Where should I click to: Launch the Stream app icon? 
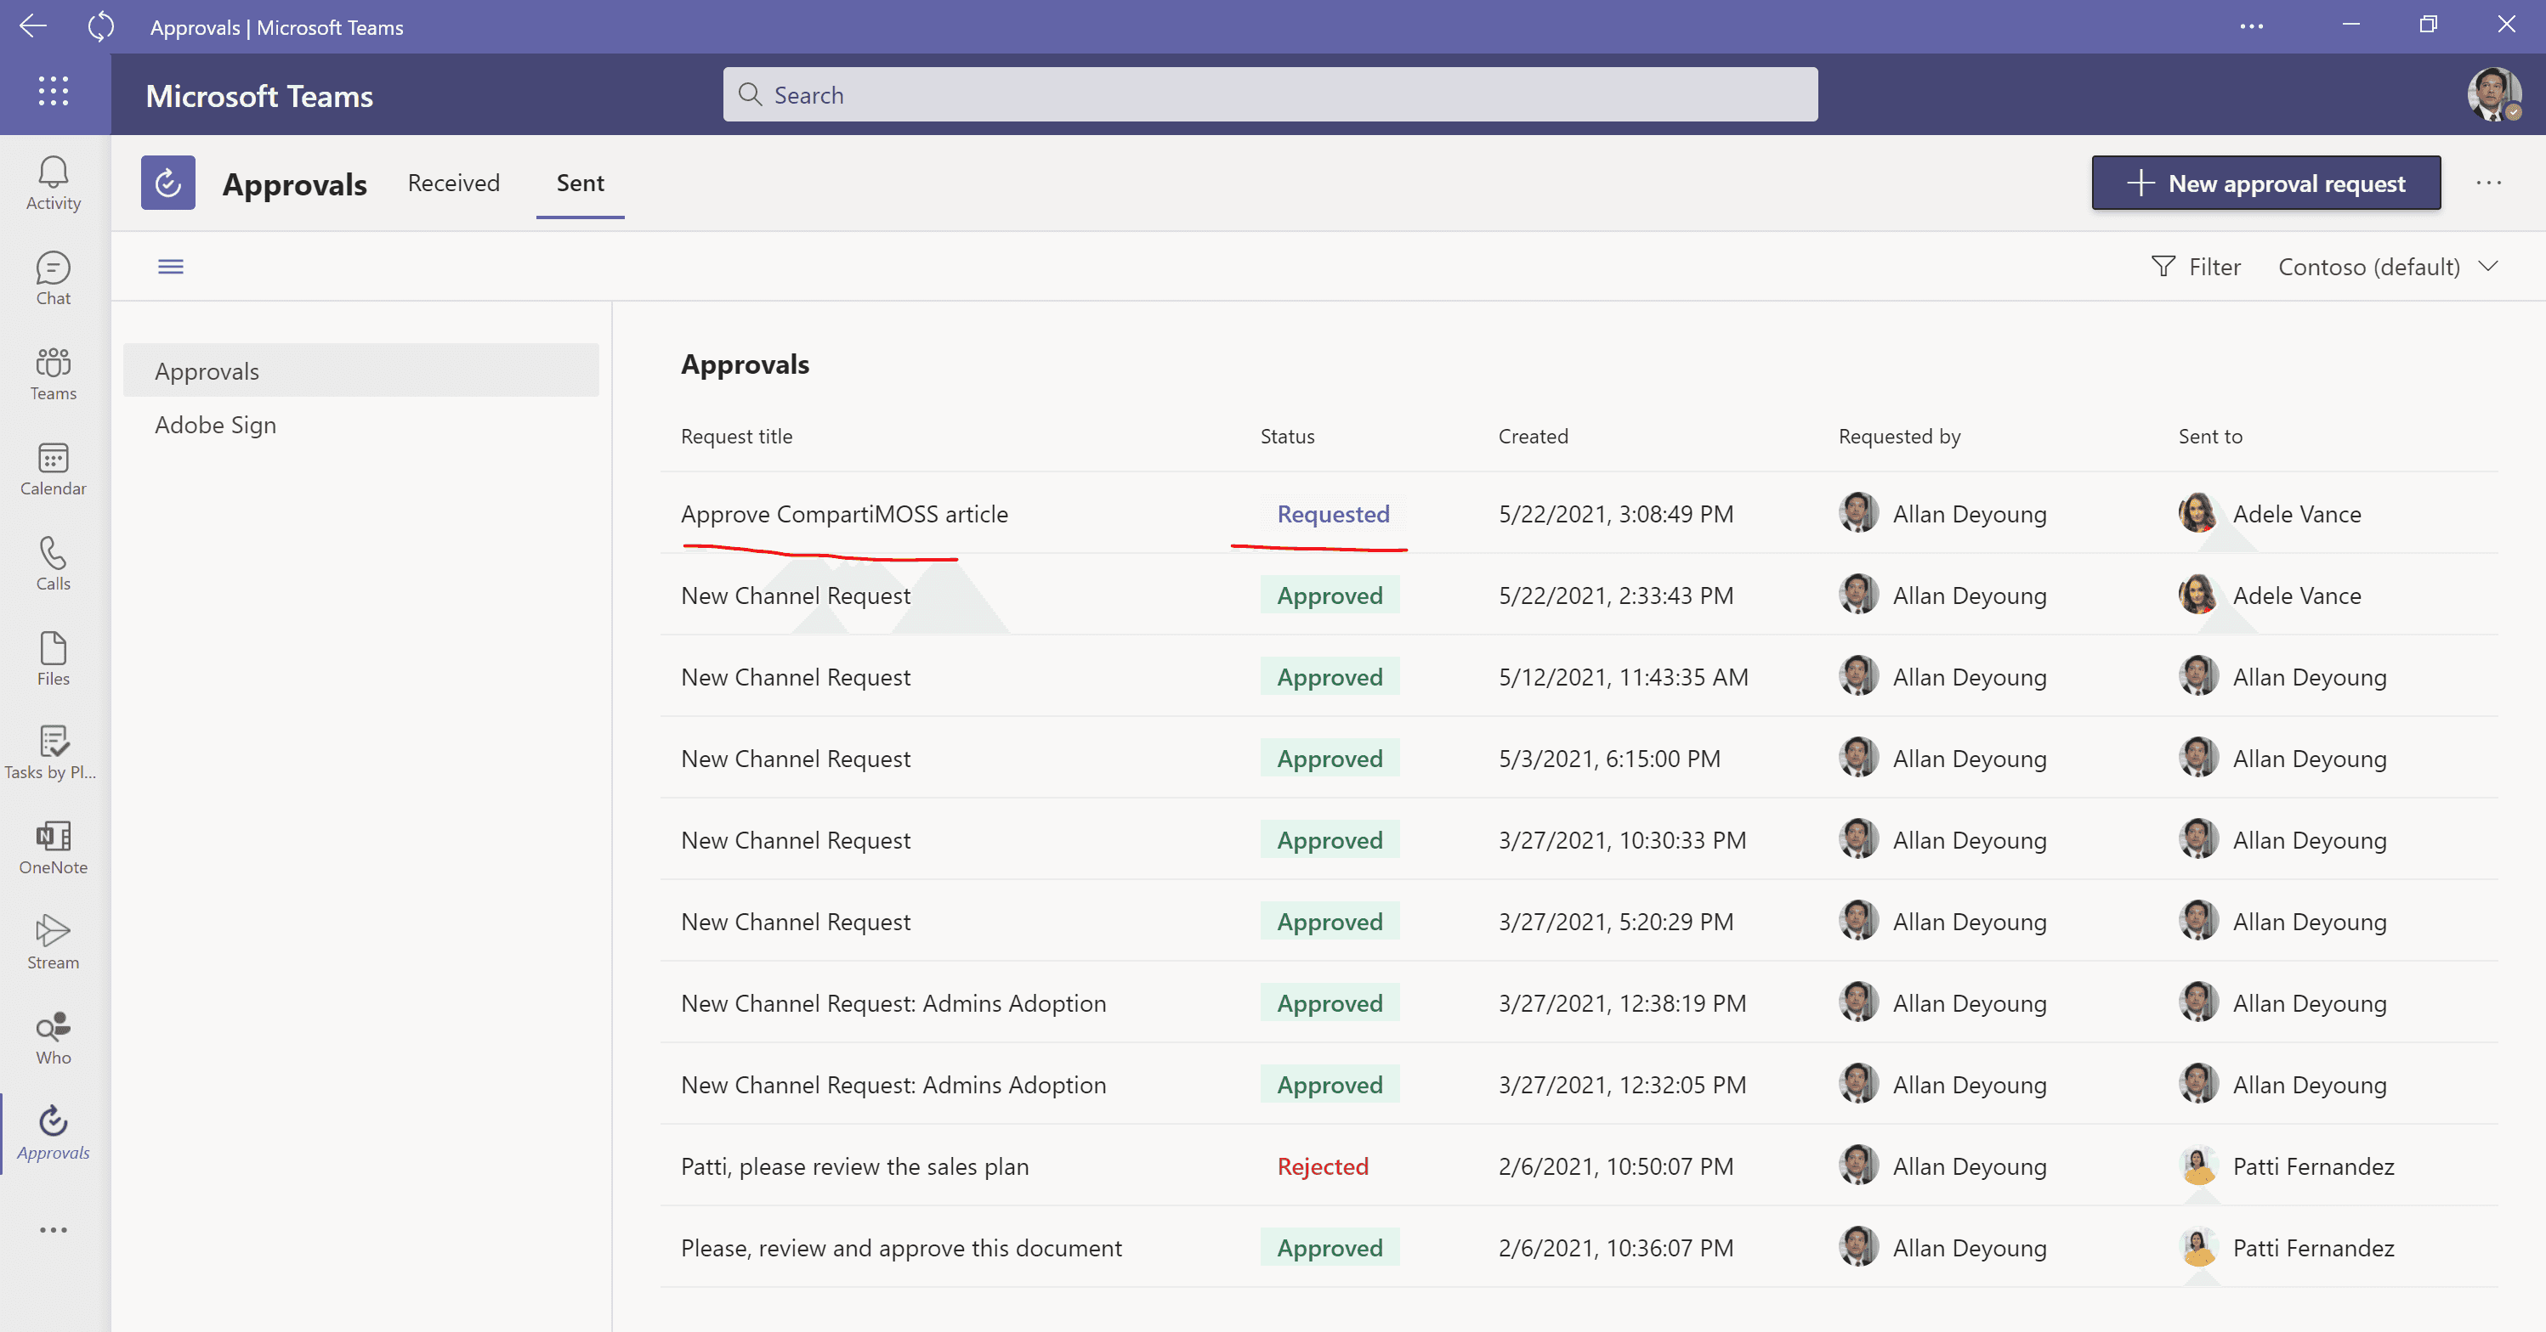54,942
